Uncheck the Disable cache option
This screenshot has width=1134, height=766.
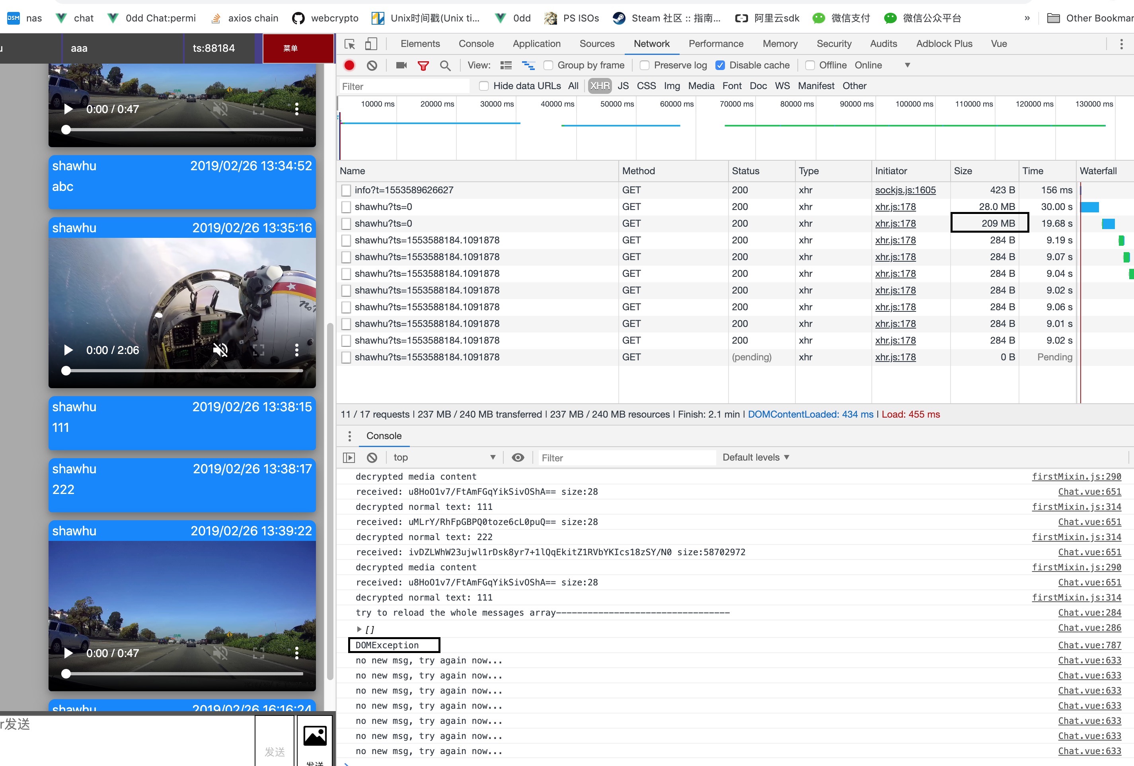[x=720, y=65]
